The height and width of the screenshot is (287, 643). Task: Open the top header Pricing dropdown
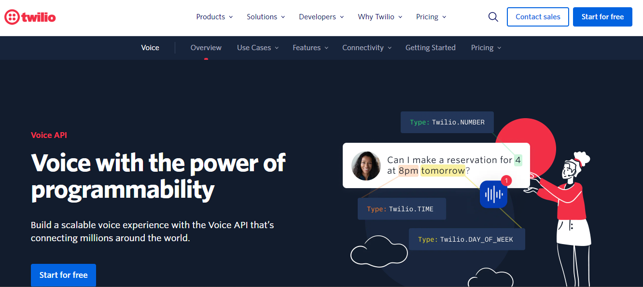point(431,17)
